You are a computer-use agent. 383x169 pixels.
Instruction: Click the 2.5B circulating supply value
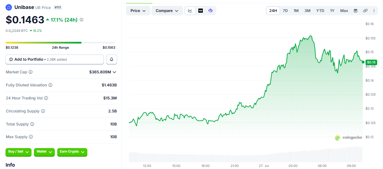tap(113, 111)
